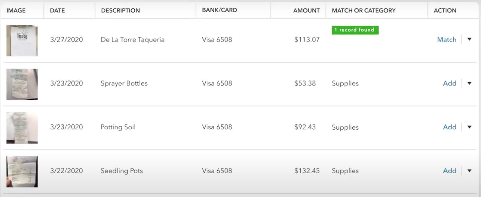Add the Potting Soil receipt
This screenshot has width=481, height=197.
[x=449, y=127]
